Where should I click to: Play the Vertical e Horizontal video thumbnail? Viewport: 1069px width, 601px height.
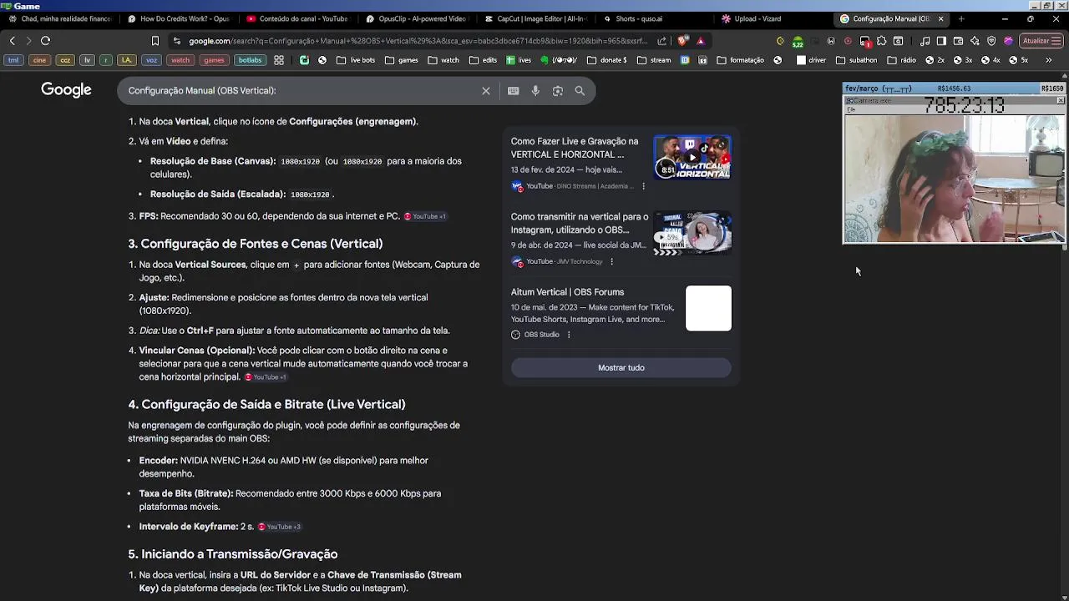pyautogui.click(x=692, y=157)
